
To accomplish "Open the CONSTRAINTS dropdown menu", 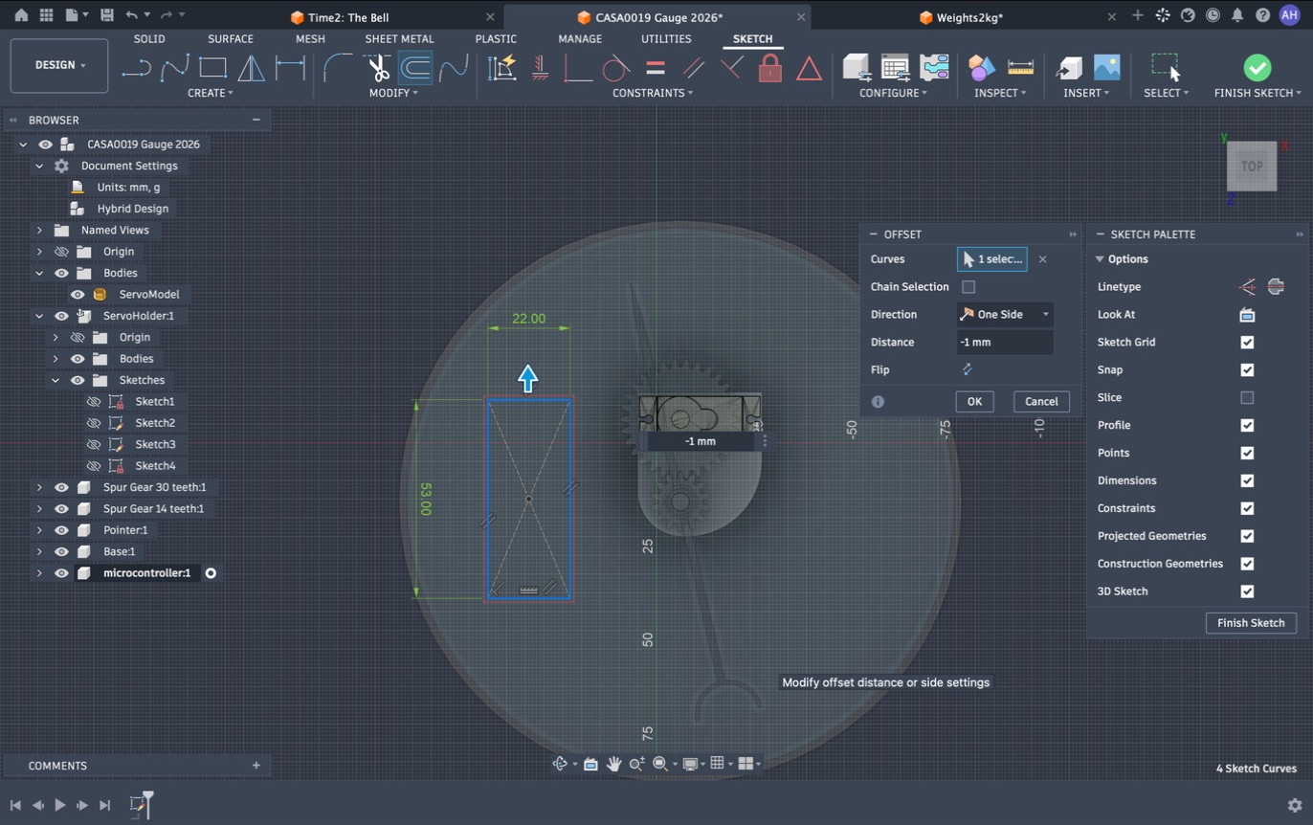I will 653,93.
